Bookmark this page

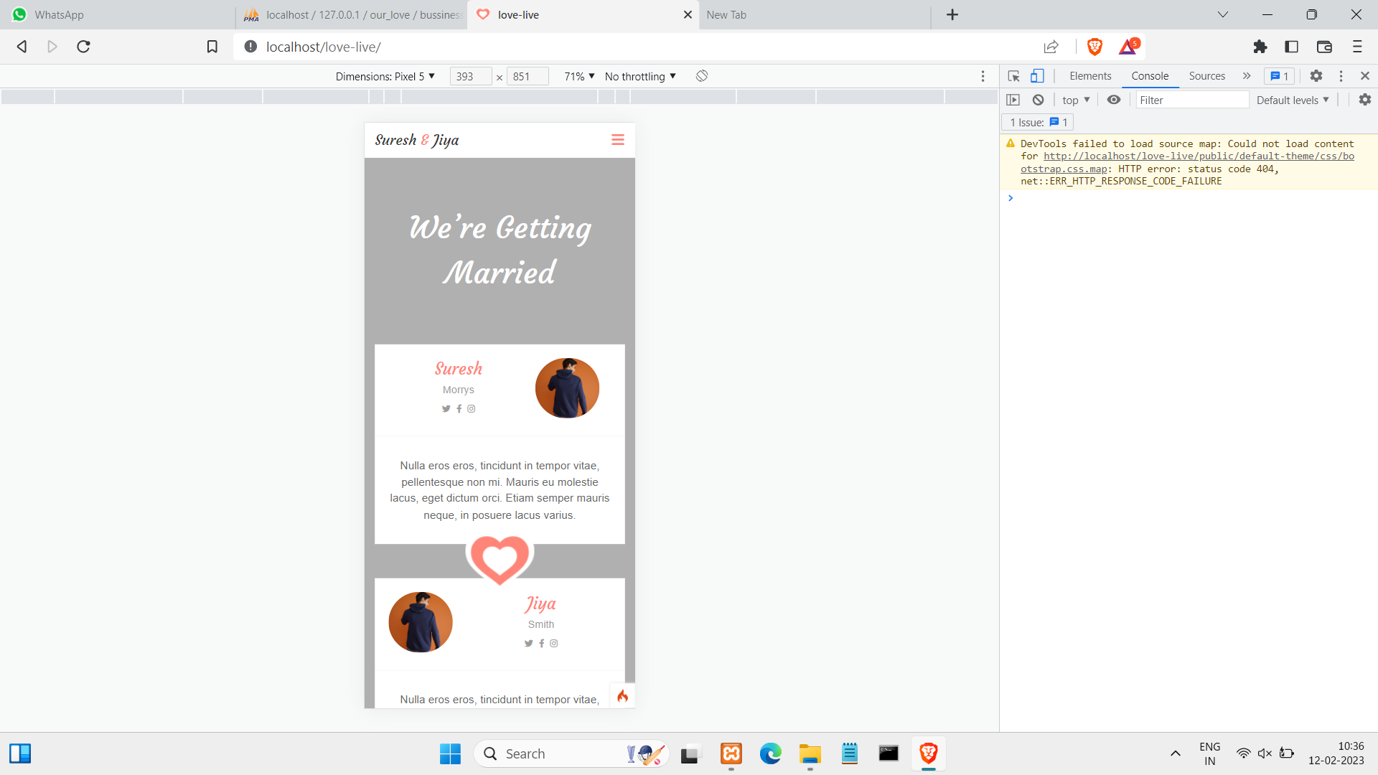click(x=212, y=47)
